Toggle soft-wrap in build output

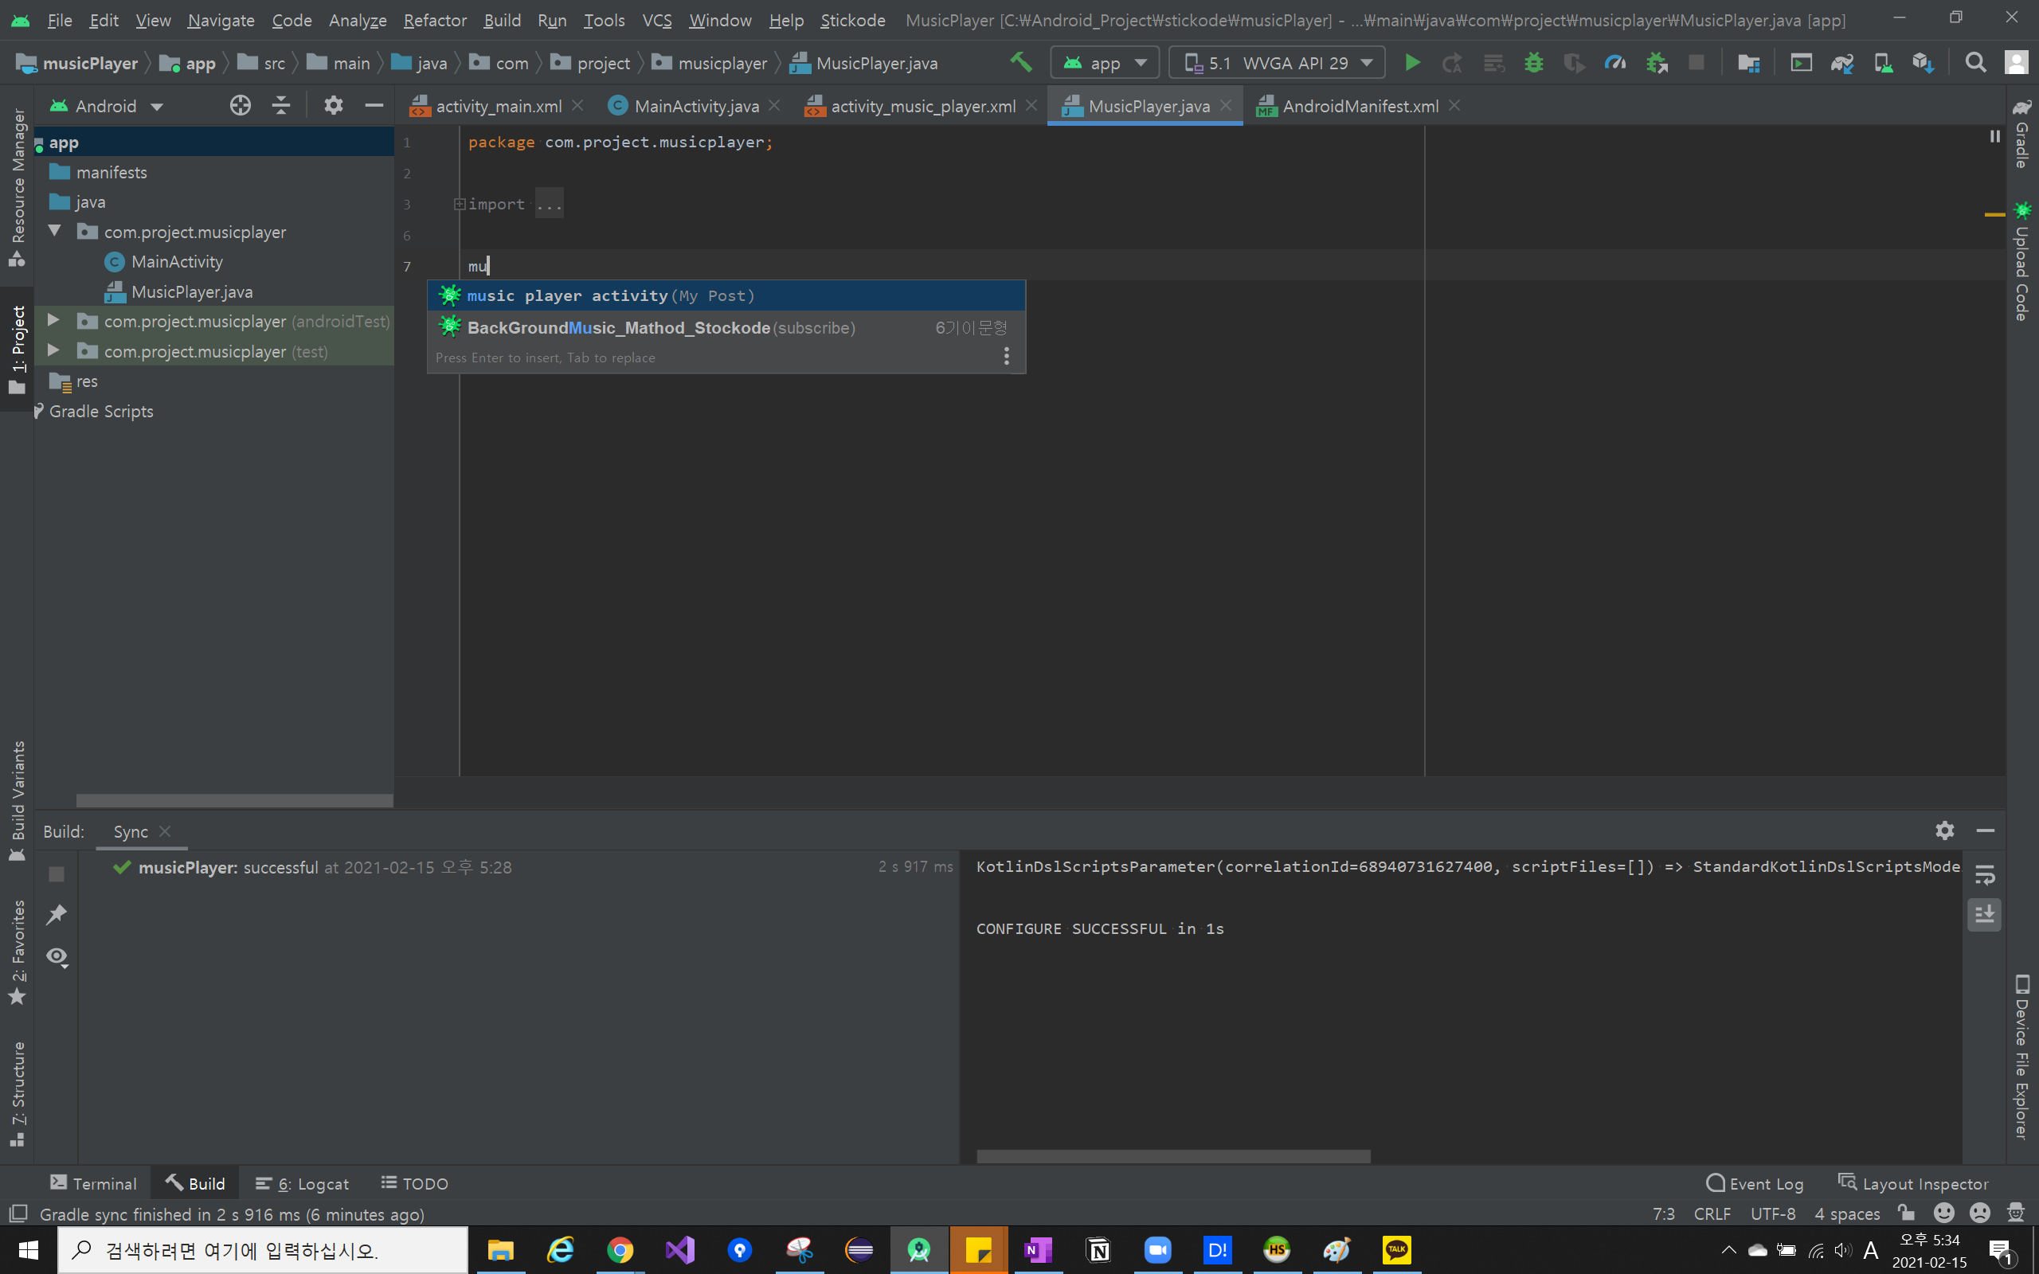pyautogui.click(x=1984, y=874)
